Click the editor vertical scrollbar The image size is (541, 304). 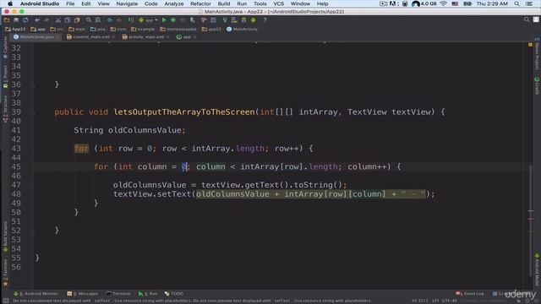(531, 220)
